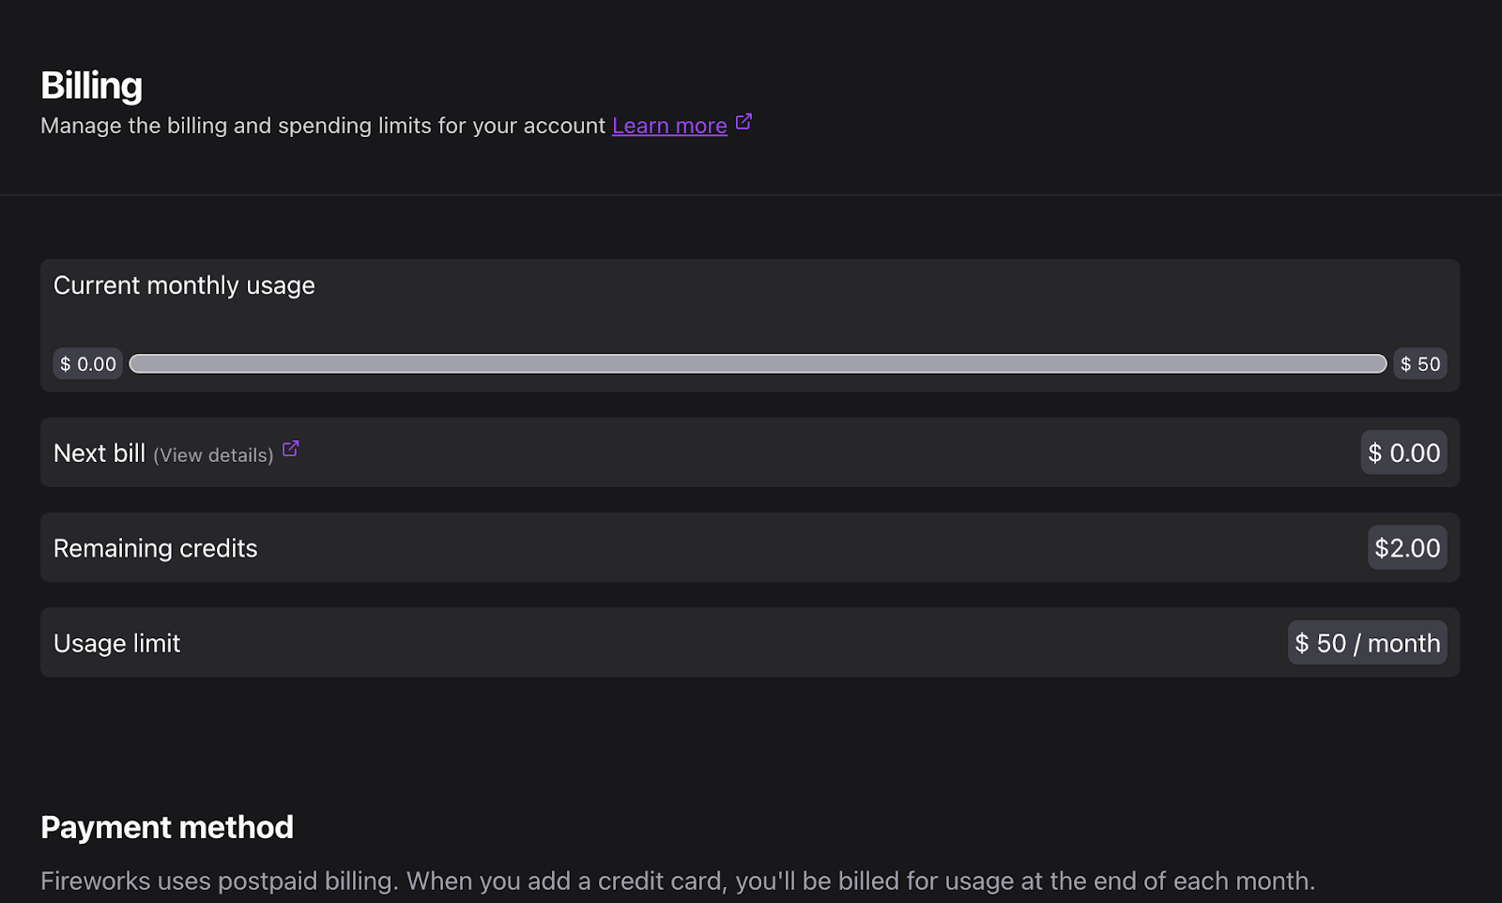Open View details for next bill
The height and width of the screenshot is (903, 1502).
(x=213, y=455)
